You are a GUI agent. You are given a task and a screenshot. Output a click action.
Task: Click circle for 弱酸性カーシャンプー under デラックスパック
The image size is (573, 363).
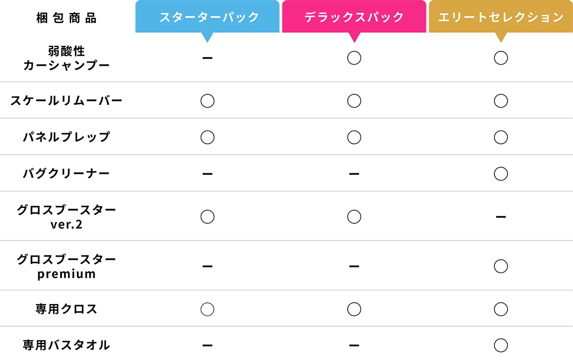[x=354, y=58]
